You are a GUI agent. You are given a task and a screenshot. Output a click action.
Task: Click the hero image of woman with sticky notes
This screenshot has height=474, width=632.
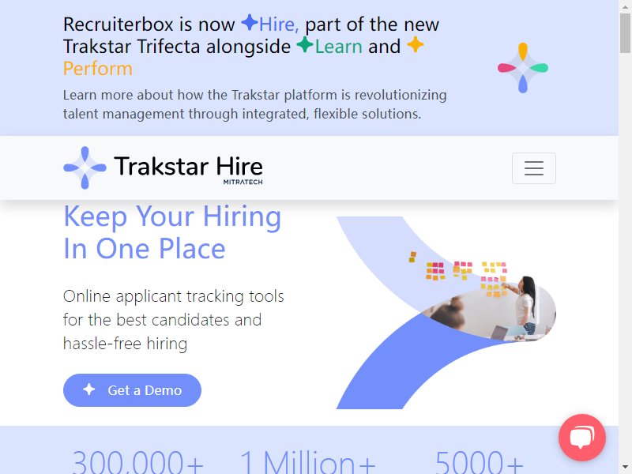coord(446,313)
